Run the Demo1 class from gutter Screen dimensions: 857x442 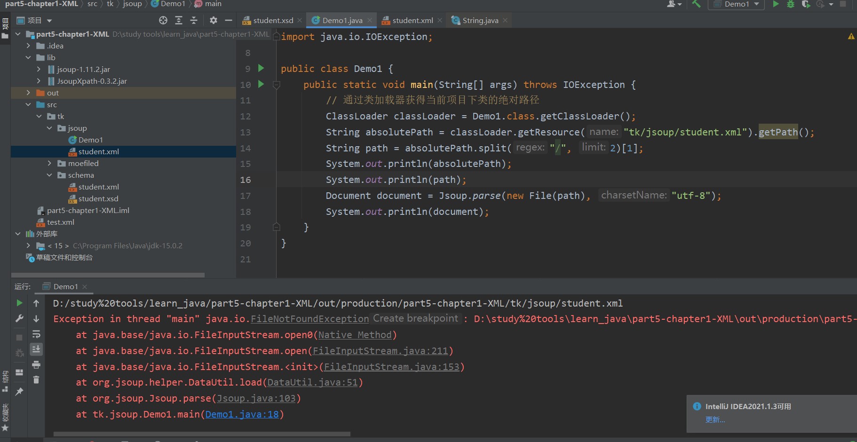pyautogui.click(x=261, y=68)
